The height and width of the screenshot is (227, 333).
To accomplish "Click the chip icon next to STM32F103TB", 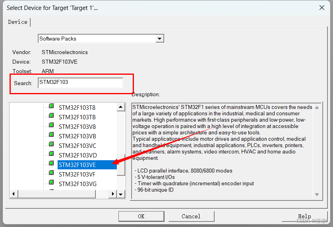I will (x=51, y=115).
